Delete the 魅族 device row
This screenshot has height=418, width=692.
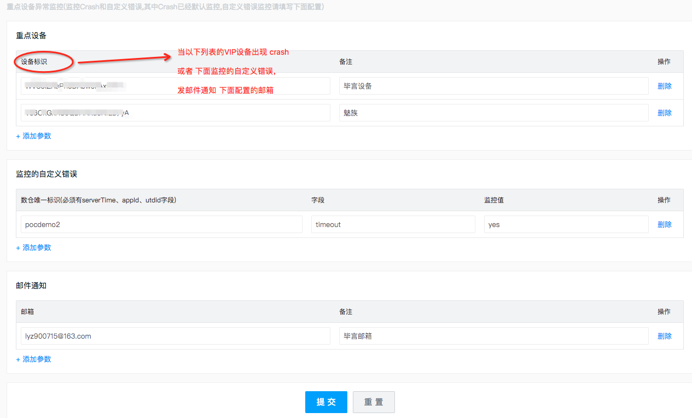coord(664,113)
